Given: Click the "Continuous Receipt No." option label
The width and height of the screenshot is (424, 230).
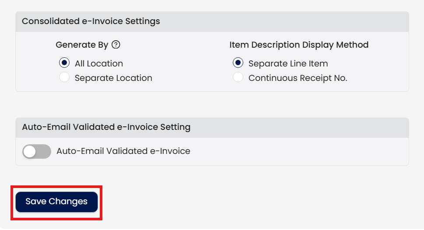Looking at the screenshot, I should click(x=298, y=78).
